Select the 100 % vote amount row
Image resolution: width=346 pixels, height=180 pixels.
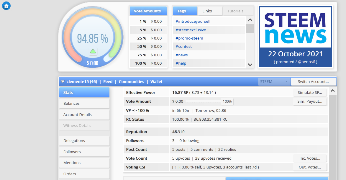pos(148,63)
